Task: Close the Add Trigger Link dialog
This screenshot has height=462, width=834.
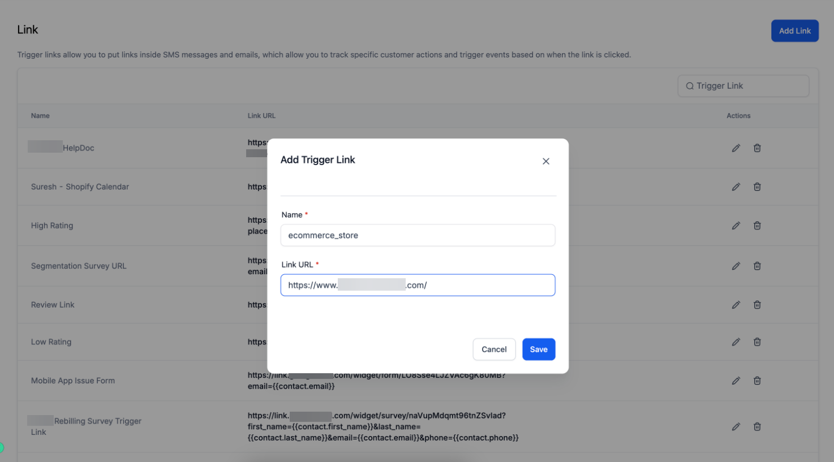Action: [546, 161]
